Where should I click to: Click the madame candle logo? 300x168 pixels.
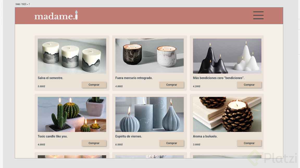[x=56, y=16]
